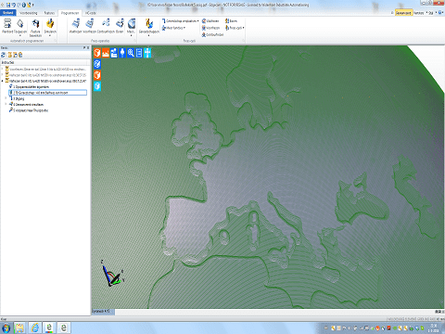This screenshot has height=334, width=445.
Task: Pin the left instruction panel using the pushpin
Action: point(84,47)
